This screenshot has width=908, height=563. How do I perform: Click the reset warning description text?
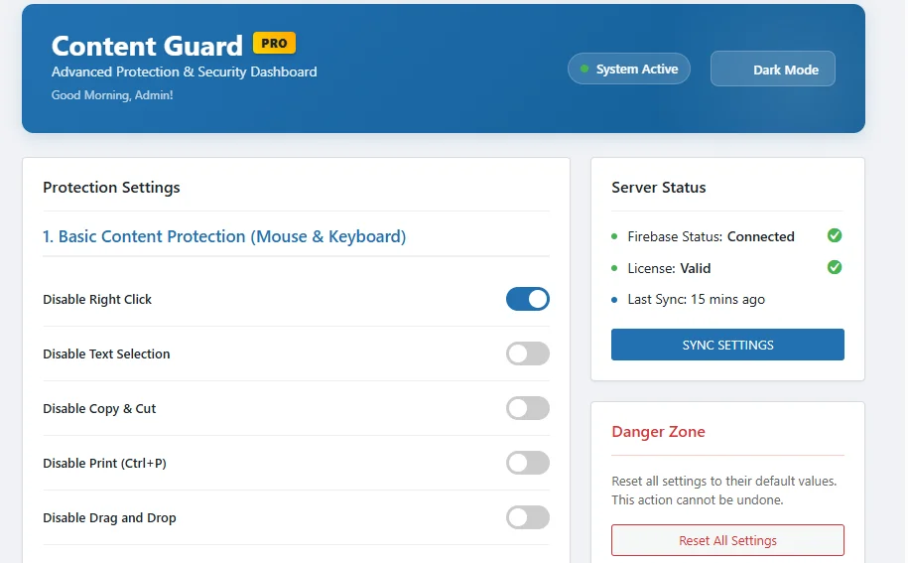723,491
